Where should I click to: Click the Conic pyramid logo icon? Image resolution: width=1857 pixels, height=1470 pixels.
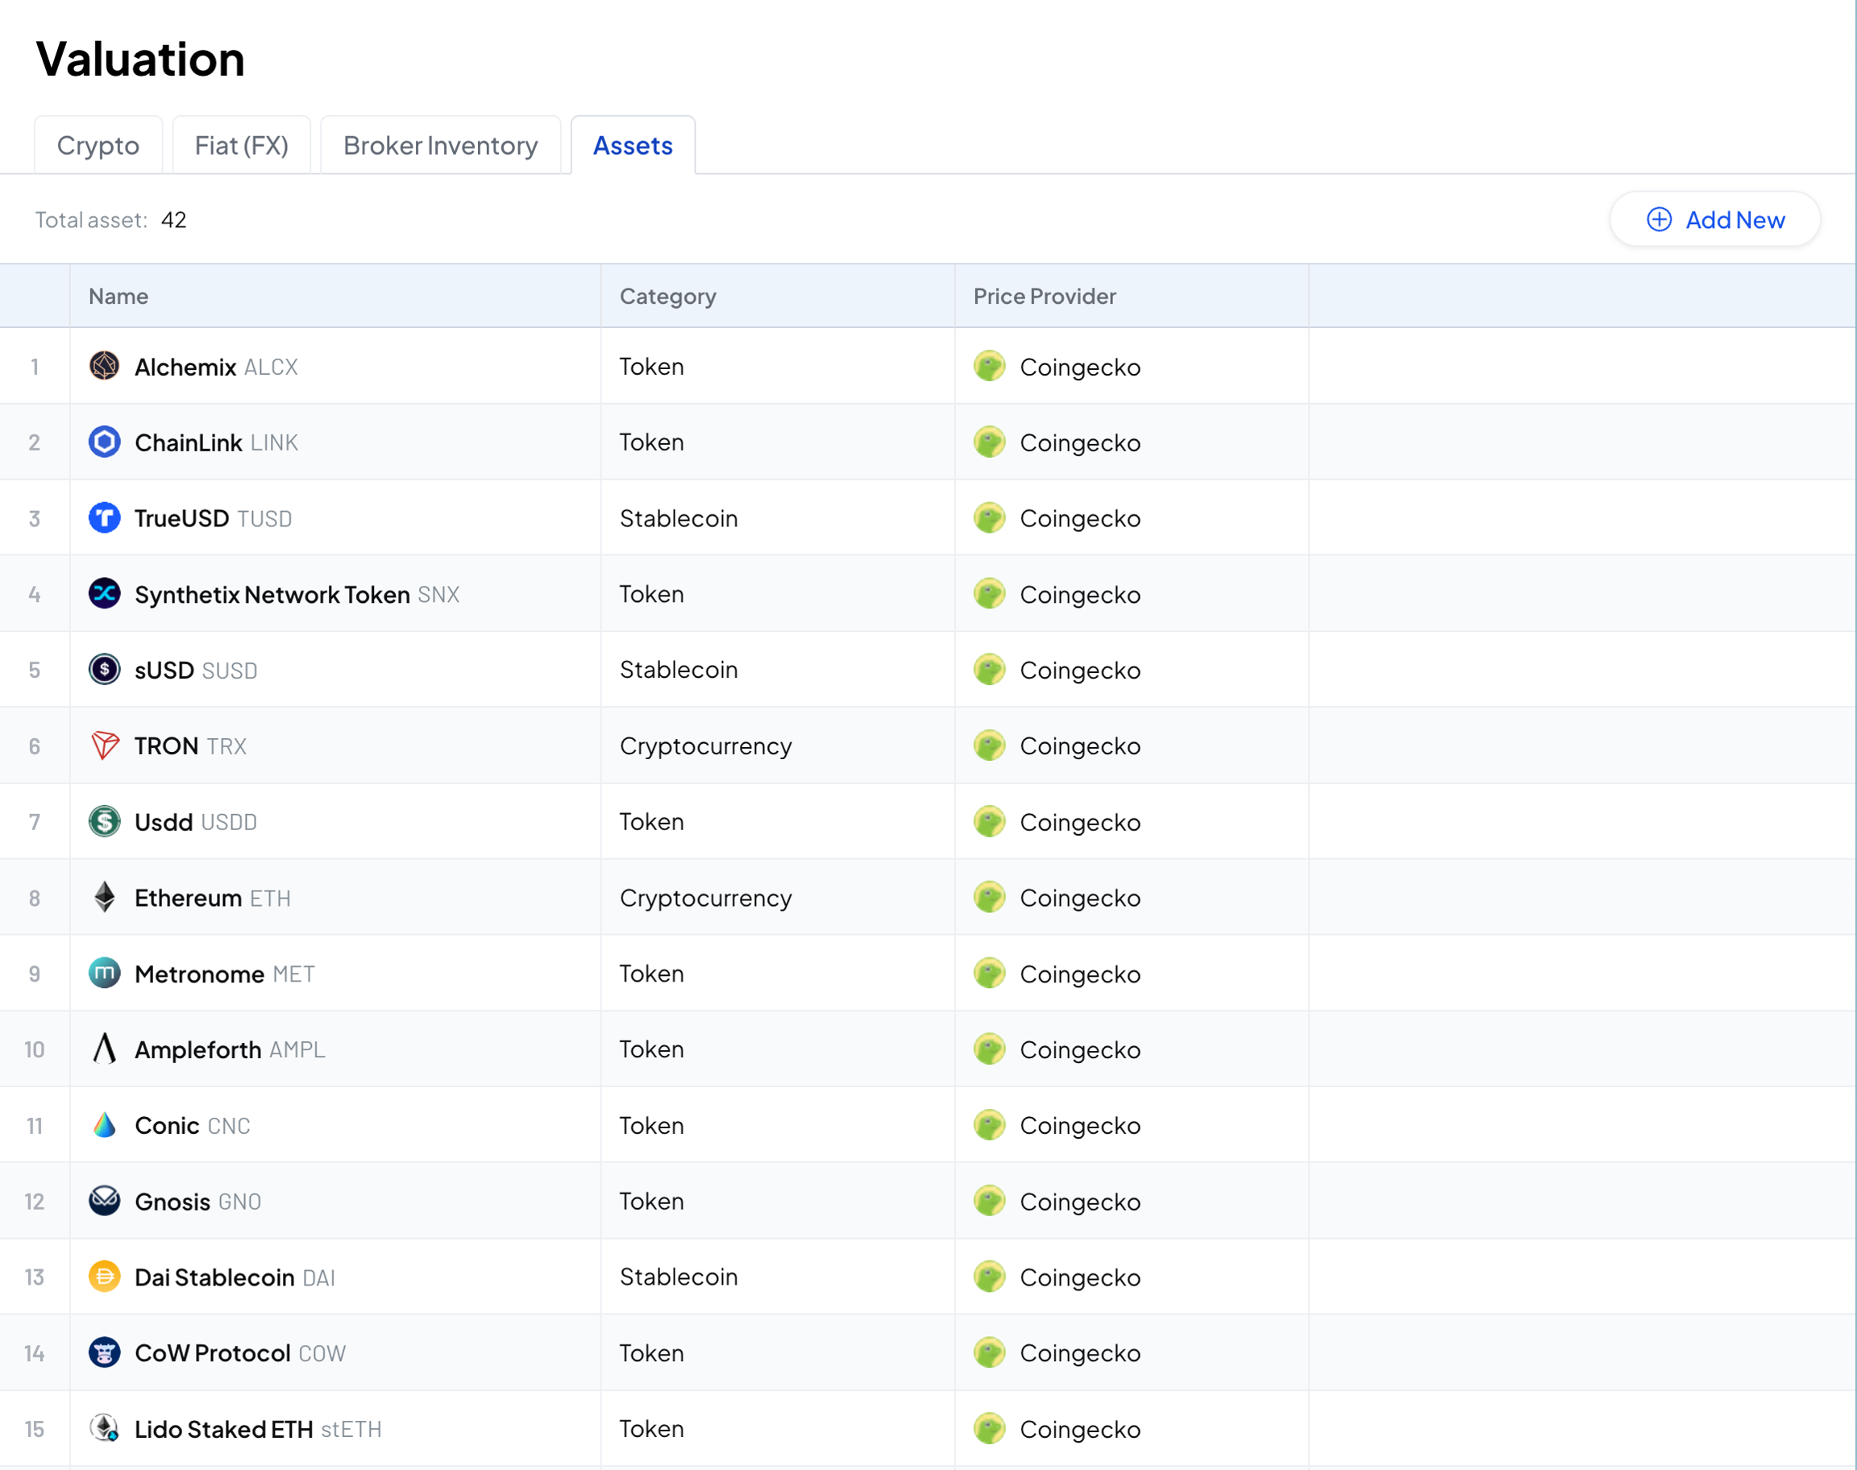[x=104, y=1124]
